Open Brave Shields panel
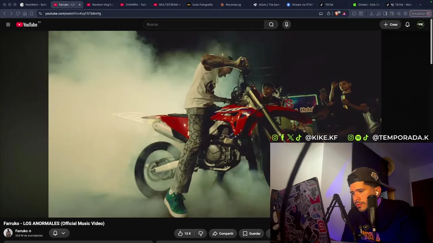Screen dimensions: 433x243 tap(337, 13)
